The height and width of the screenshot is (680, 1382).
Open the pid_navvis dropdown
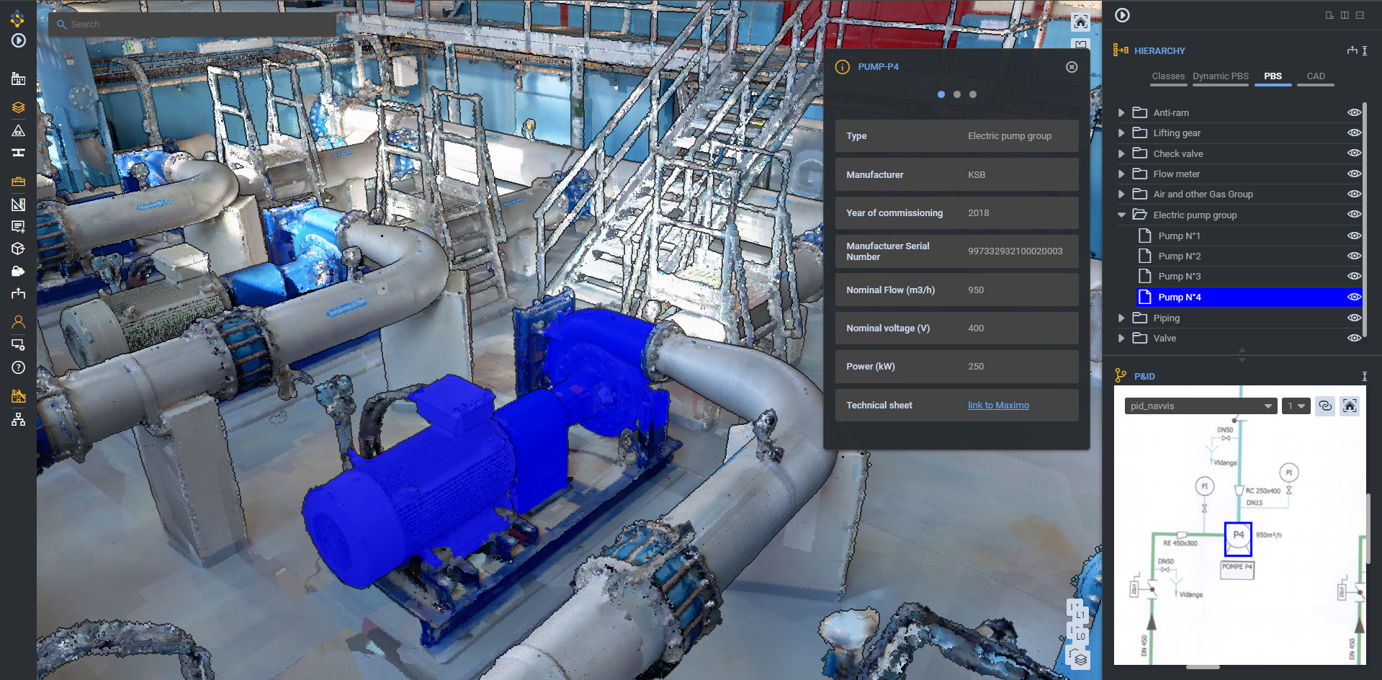point(1201,406)
